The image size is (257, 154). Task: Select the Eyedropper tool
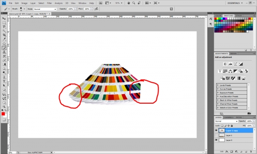(x=4, y=39)
